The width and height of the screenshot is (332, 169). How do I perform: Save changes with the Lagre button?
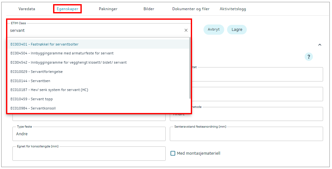pos(237,30)
